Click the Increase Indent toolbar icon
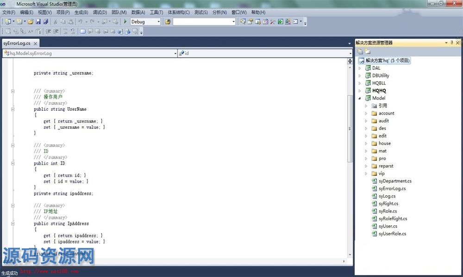Image resolution: width=463 pixels, height=277 pixels. [56, 31]
